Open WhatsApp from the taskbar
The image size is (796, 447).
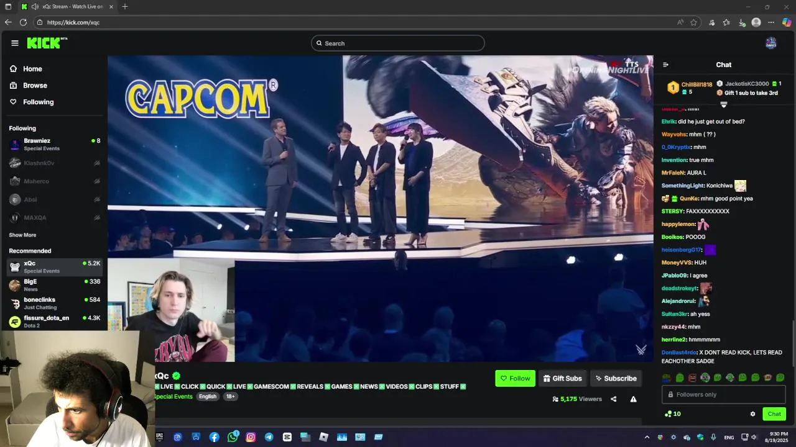[x=233, y=437]
